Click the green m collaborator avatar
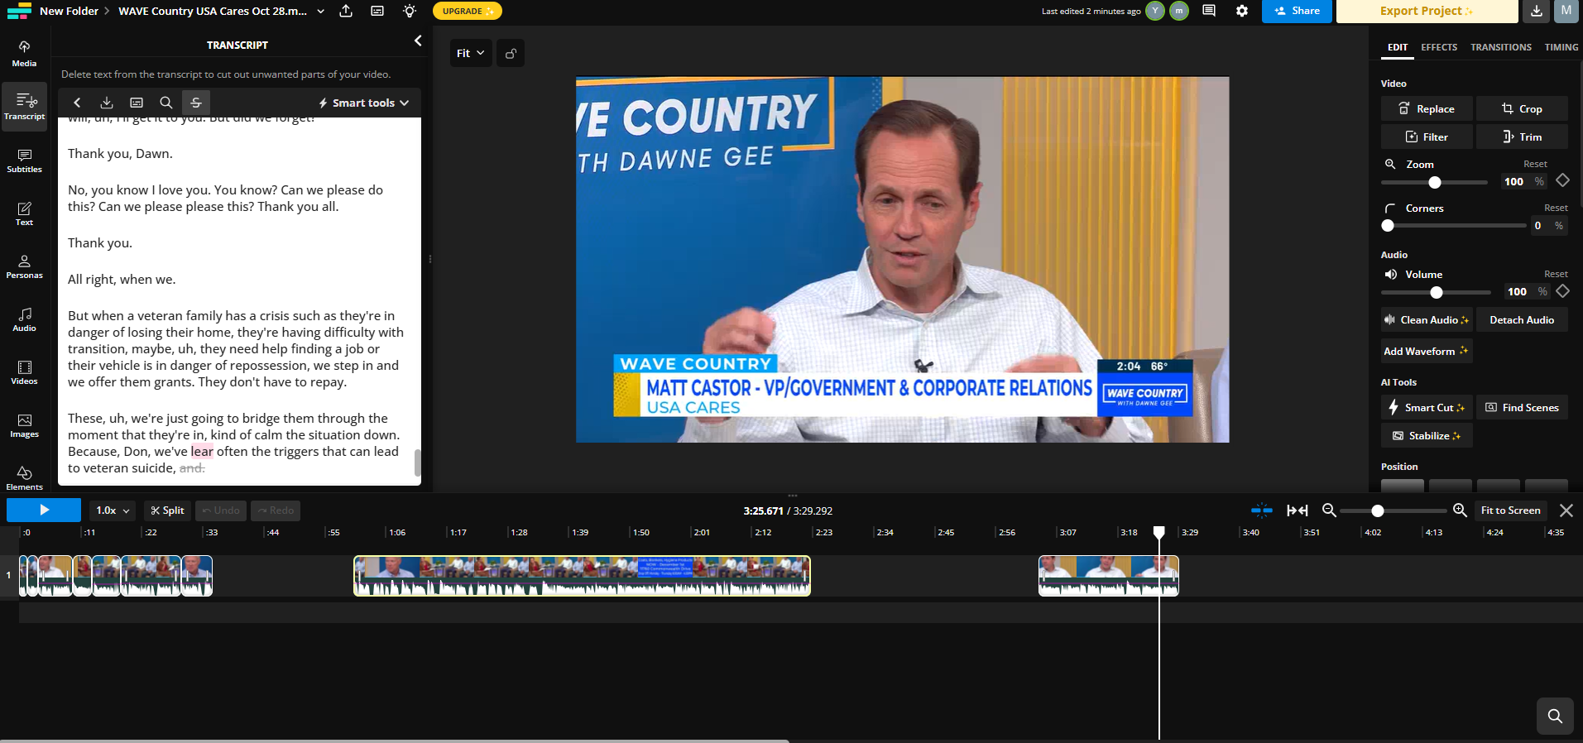 click(x=1179, y=11)
